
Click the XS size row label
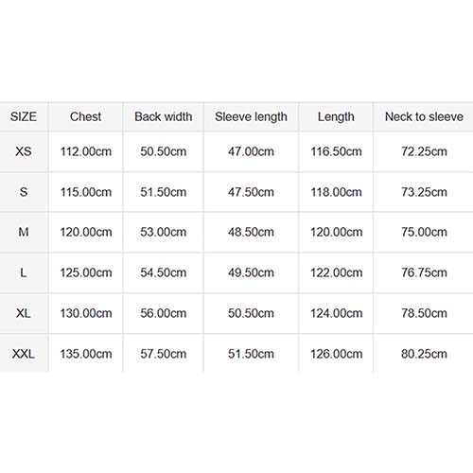click(x=24, y=151)
